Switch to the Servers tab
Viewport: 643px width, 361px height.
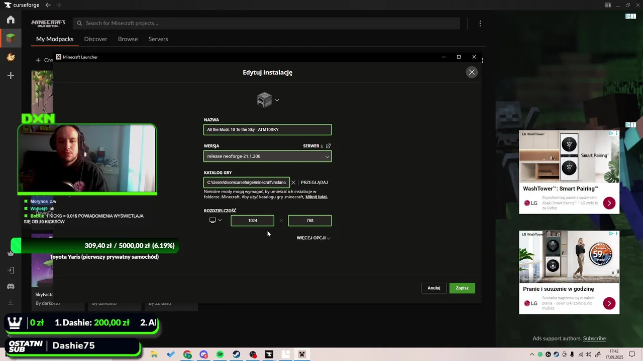click(x=158, y=39)
